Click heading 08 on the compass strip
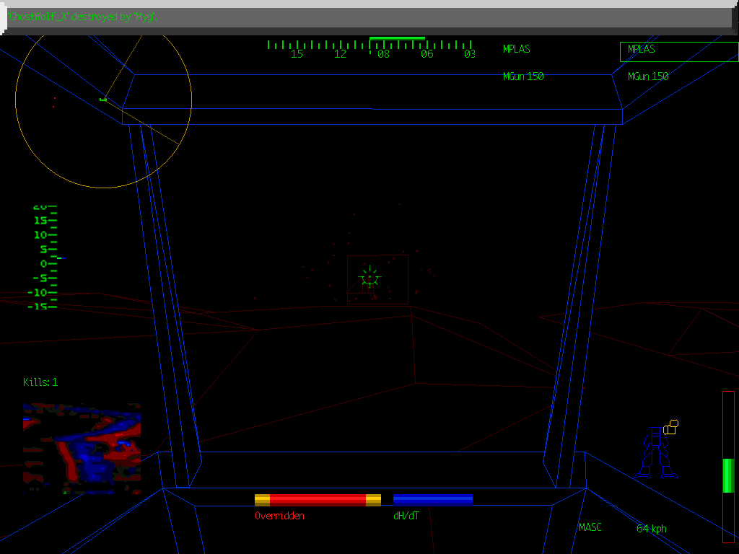Screen dimensions: 739x554 [383, 54]
